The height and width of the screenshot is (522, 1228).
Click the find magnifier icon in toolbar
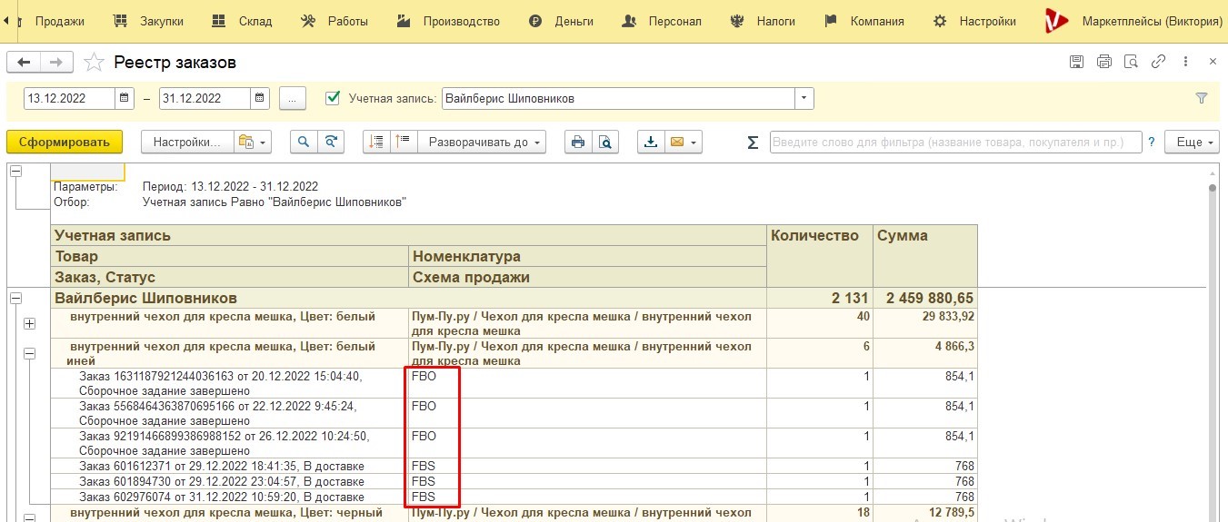pyautogui.click(x=304, y=142)
